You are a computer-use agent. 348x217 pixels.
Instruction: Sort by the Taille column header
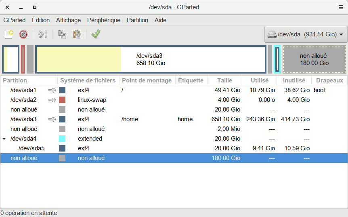click(x=224, y=80)
